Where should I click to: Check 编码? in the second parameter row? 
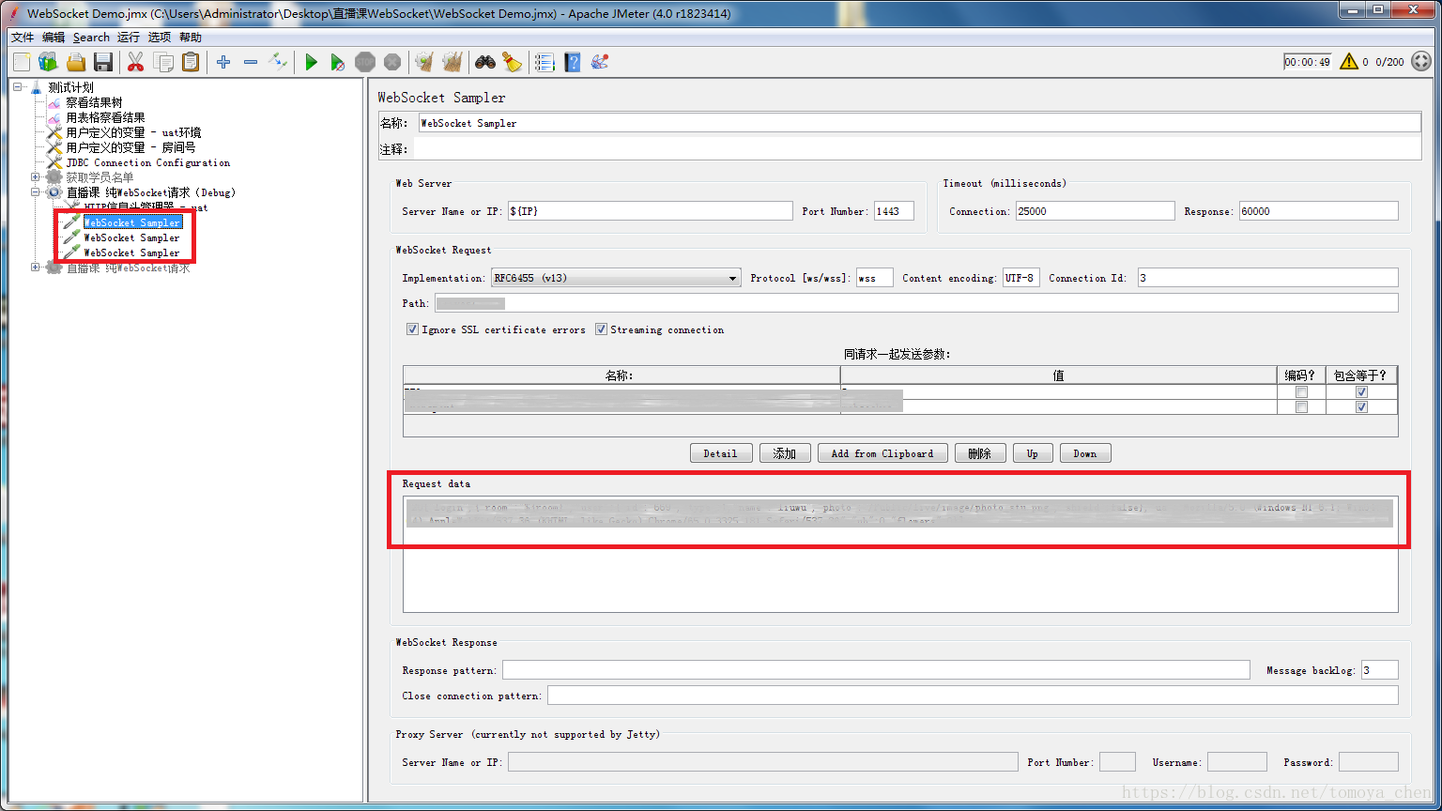1301,407
